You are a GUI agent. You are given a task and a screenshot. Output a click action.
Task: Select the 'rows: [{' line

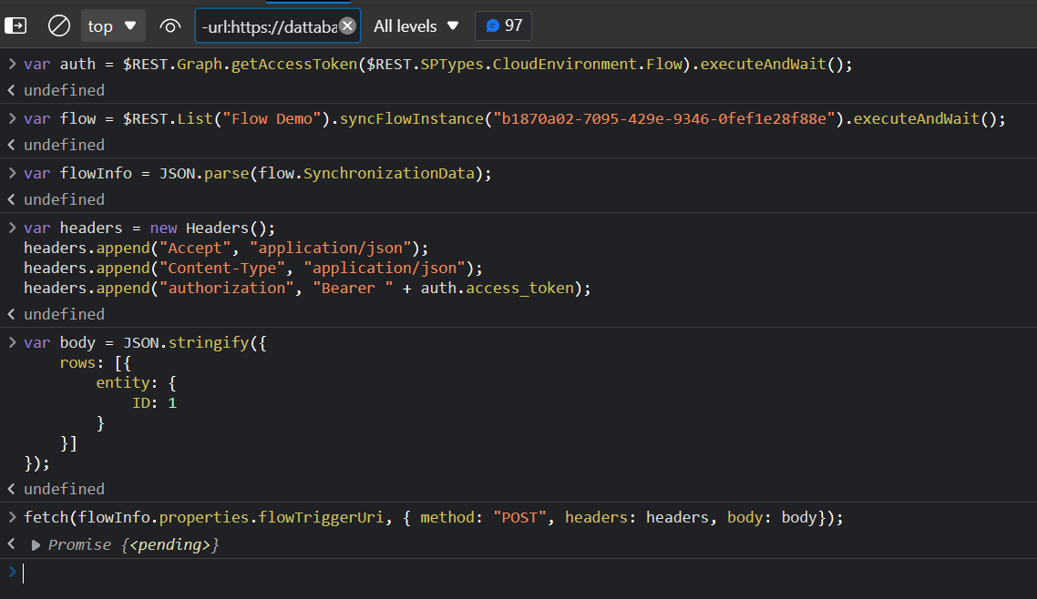(x=96, y=362)
